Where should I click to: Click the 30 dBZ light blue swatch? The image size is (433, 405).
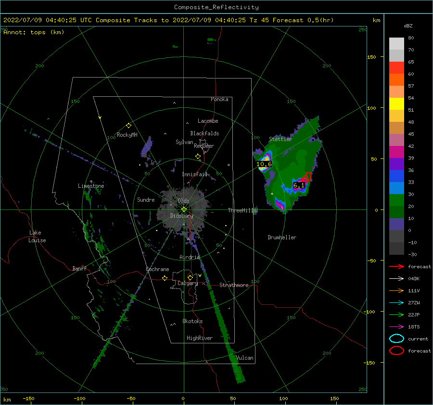point(396,188)
